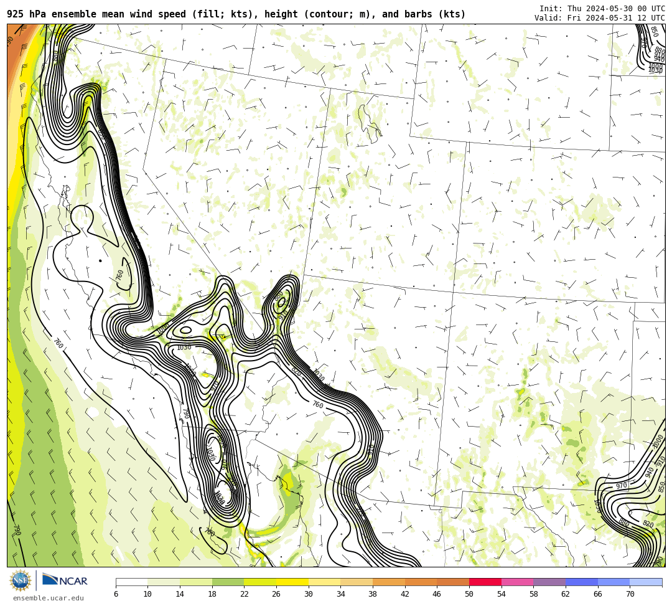Viewport: 672px width, 606px height.
Task: Click the colorbar tick label 6
Action: click(x=116, y=594)
